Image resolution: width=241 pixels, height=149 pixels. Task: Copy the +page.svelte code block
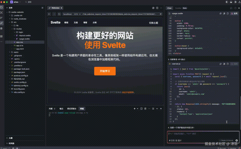220,14
